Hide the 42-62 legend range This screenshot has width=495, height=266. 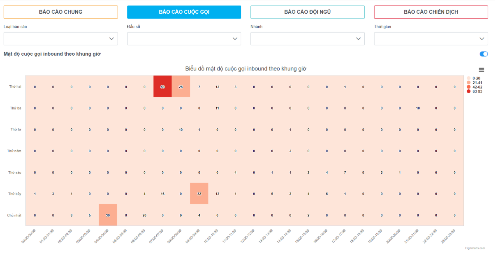[477, 87]
